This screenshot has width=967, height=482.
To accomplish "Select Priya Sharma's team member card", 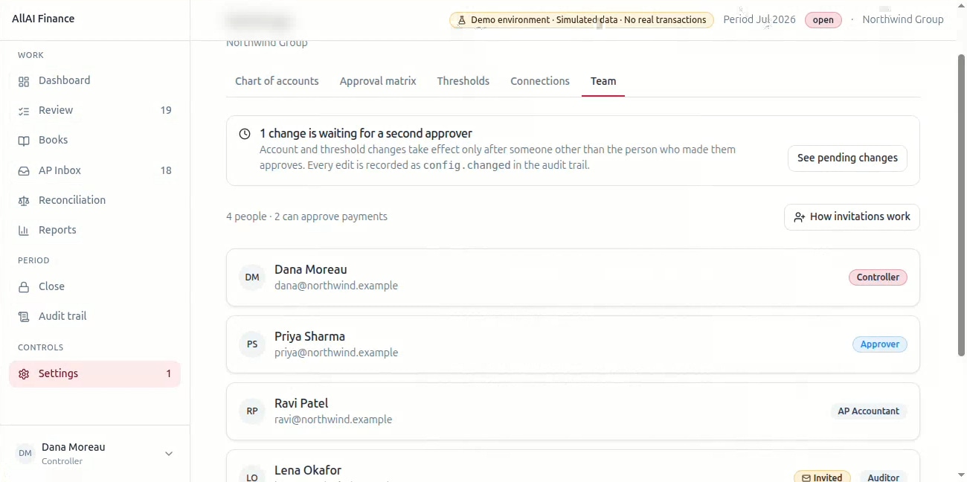I will click(x=573, y=344).
